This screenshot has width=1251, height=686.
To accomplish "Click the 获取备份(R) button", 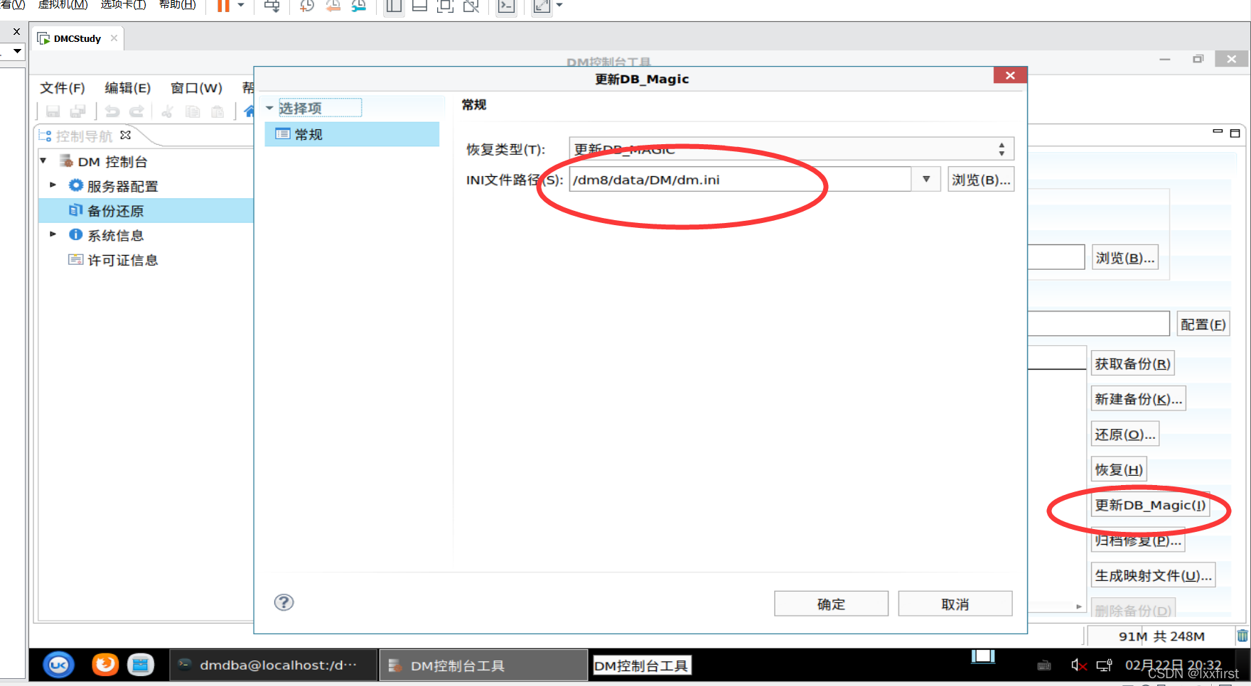I will point(1132,364).
